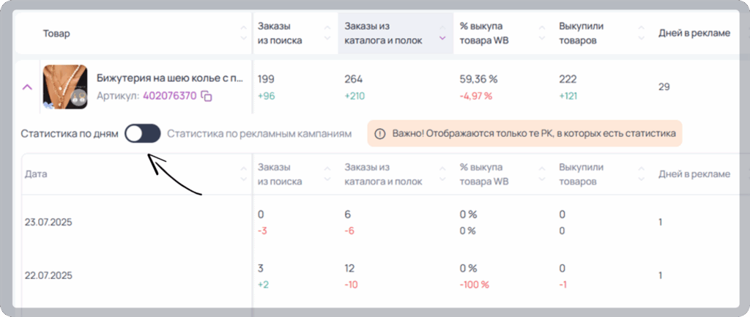This screenshot has height=317, width=750.
Task: Sort top Выкупили товаров column
Action: tap(642, 33)
